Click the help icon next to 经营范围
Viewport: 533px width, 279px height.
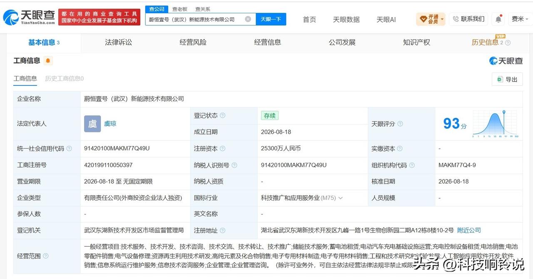[46, 256]
